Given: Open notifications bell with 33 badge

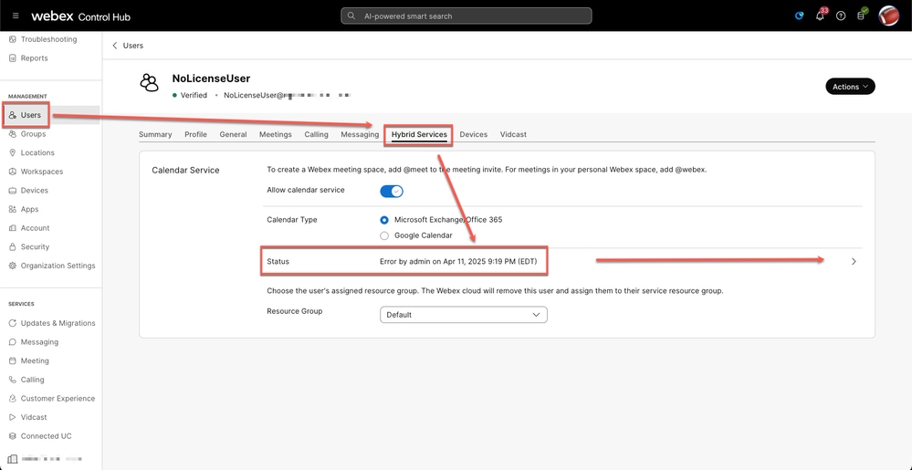Looking at the screenshot, I should 821,15.
